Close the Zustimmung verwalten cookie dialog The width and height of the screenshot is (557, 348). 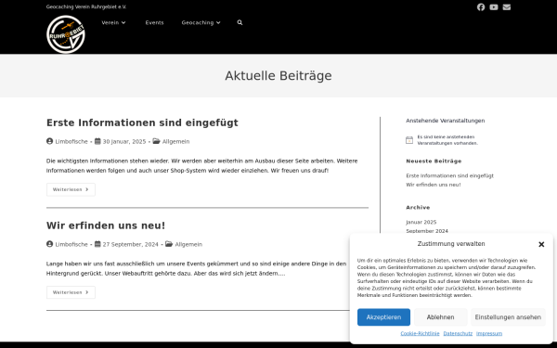[x=541, y=244]
